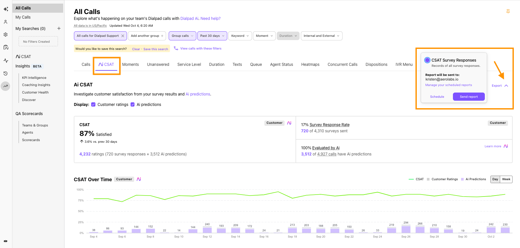The height and width of the screenshot is (248, 520).
Task: Open KPI Intelligence in sidebar
Action: [x=34, y=78]
